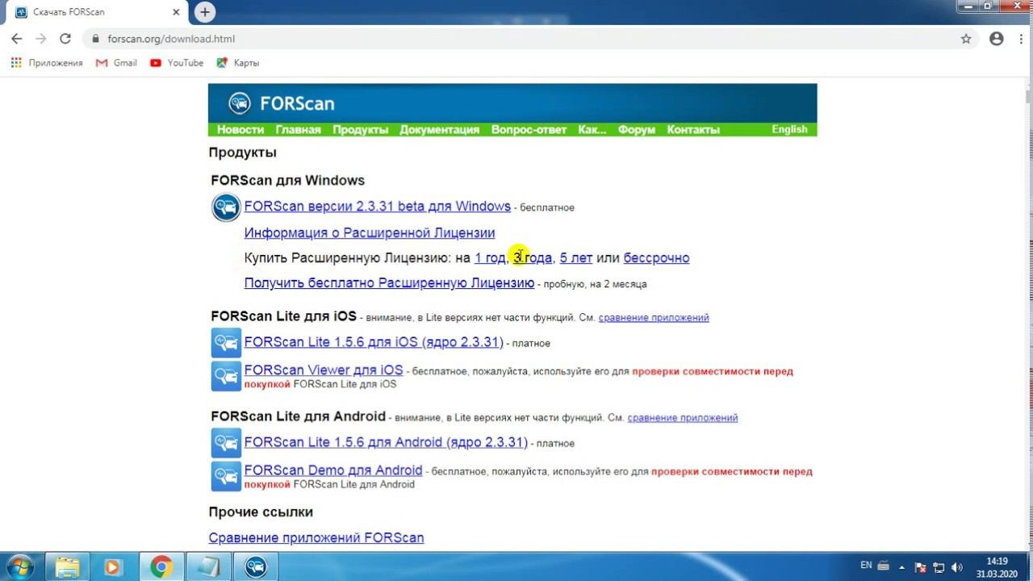Open Карты maps bookmark
This screenshot has height=581, width=1033.
[x=238, y=63]
